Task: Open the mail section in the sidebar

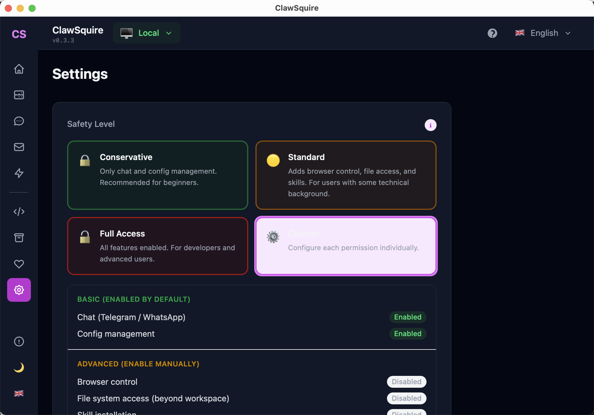Action: [19, 147]
